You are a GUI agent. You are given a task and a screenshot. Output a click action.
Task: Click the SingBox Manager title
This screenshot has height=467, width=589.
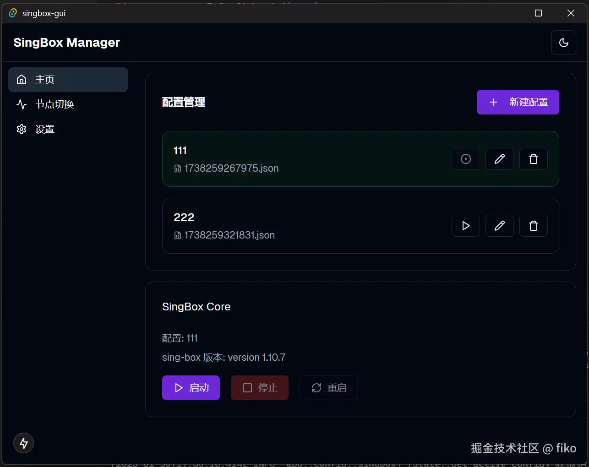tap(67, 43)
